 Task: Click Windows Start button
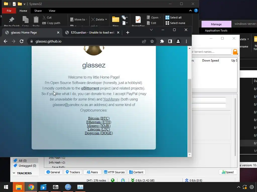pyautogui.click(x=6, y=187)
